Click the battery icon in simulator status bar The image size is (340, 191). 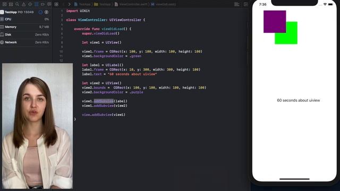tap(330, 4)
